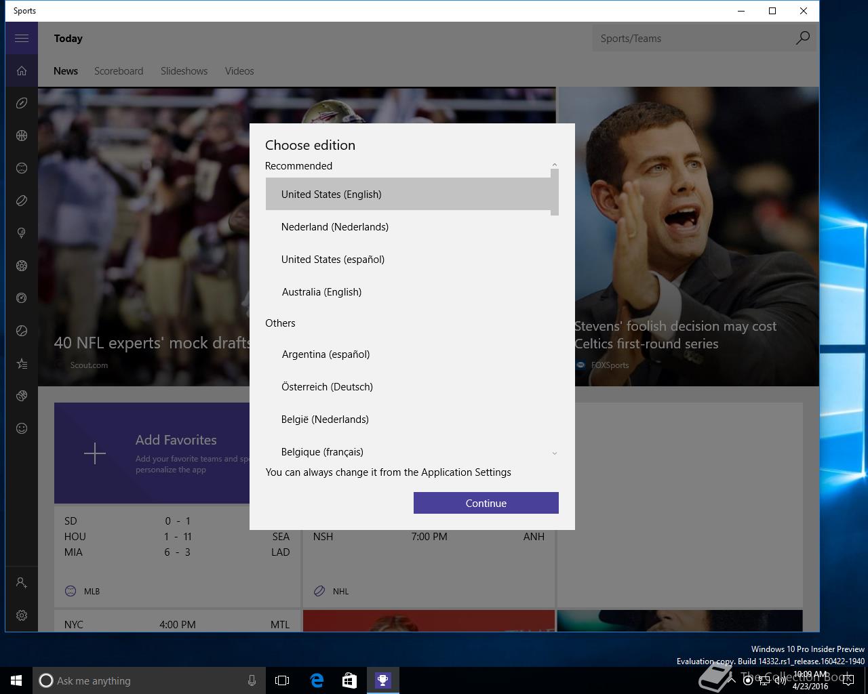Click the Today page heading
This screenshot has width=868, height=694.
click(x=68, y=39)
